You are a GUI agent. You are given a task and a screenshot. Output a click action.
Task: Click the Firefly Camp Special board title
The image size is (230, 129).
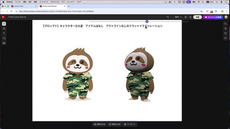17,17
